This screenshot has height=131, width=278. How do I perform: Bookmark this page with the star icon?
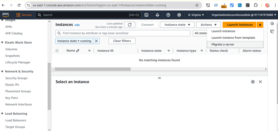(197, 5)
